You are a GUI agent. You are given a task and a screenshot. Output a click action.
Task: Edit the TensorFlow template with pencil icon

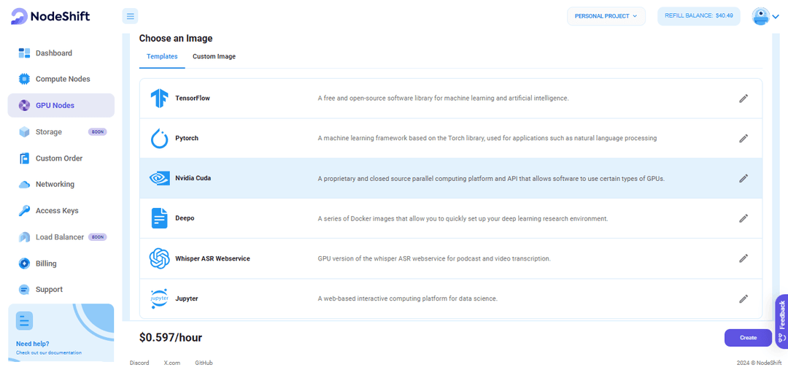coord(743,99)
